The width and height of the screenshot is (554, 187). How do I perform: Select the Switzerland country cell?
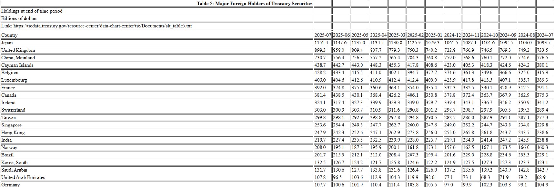[x=13, y=110]
